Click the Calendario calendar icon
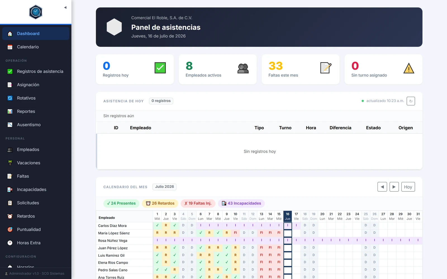The image size is (447, 279). (10, 47)
